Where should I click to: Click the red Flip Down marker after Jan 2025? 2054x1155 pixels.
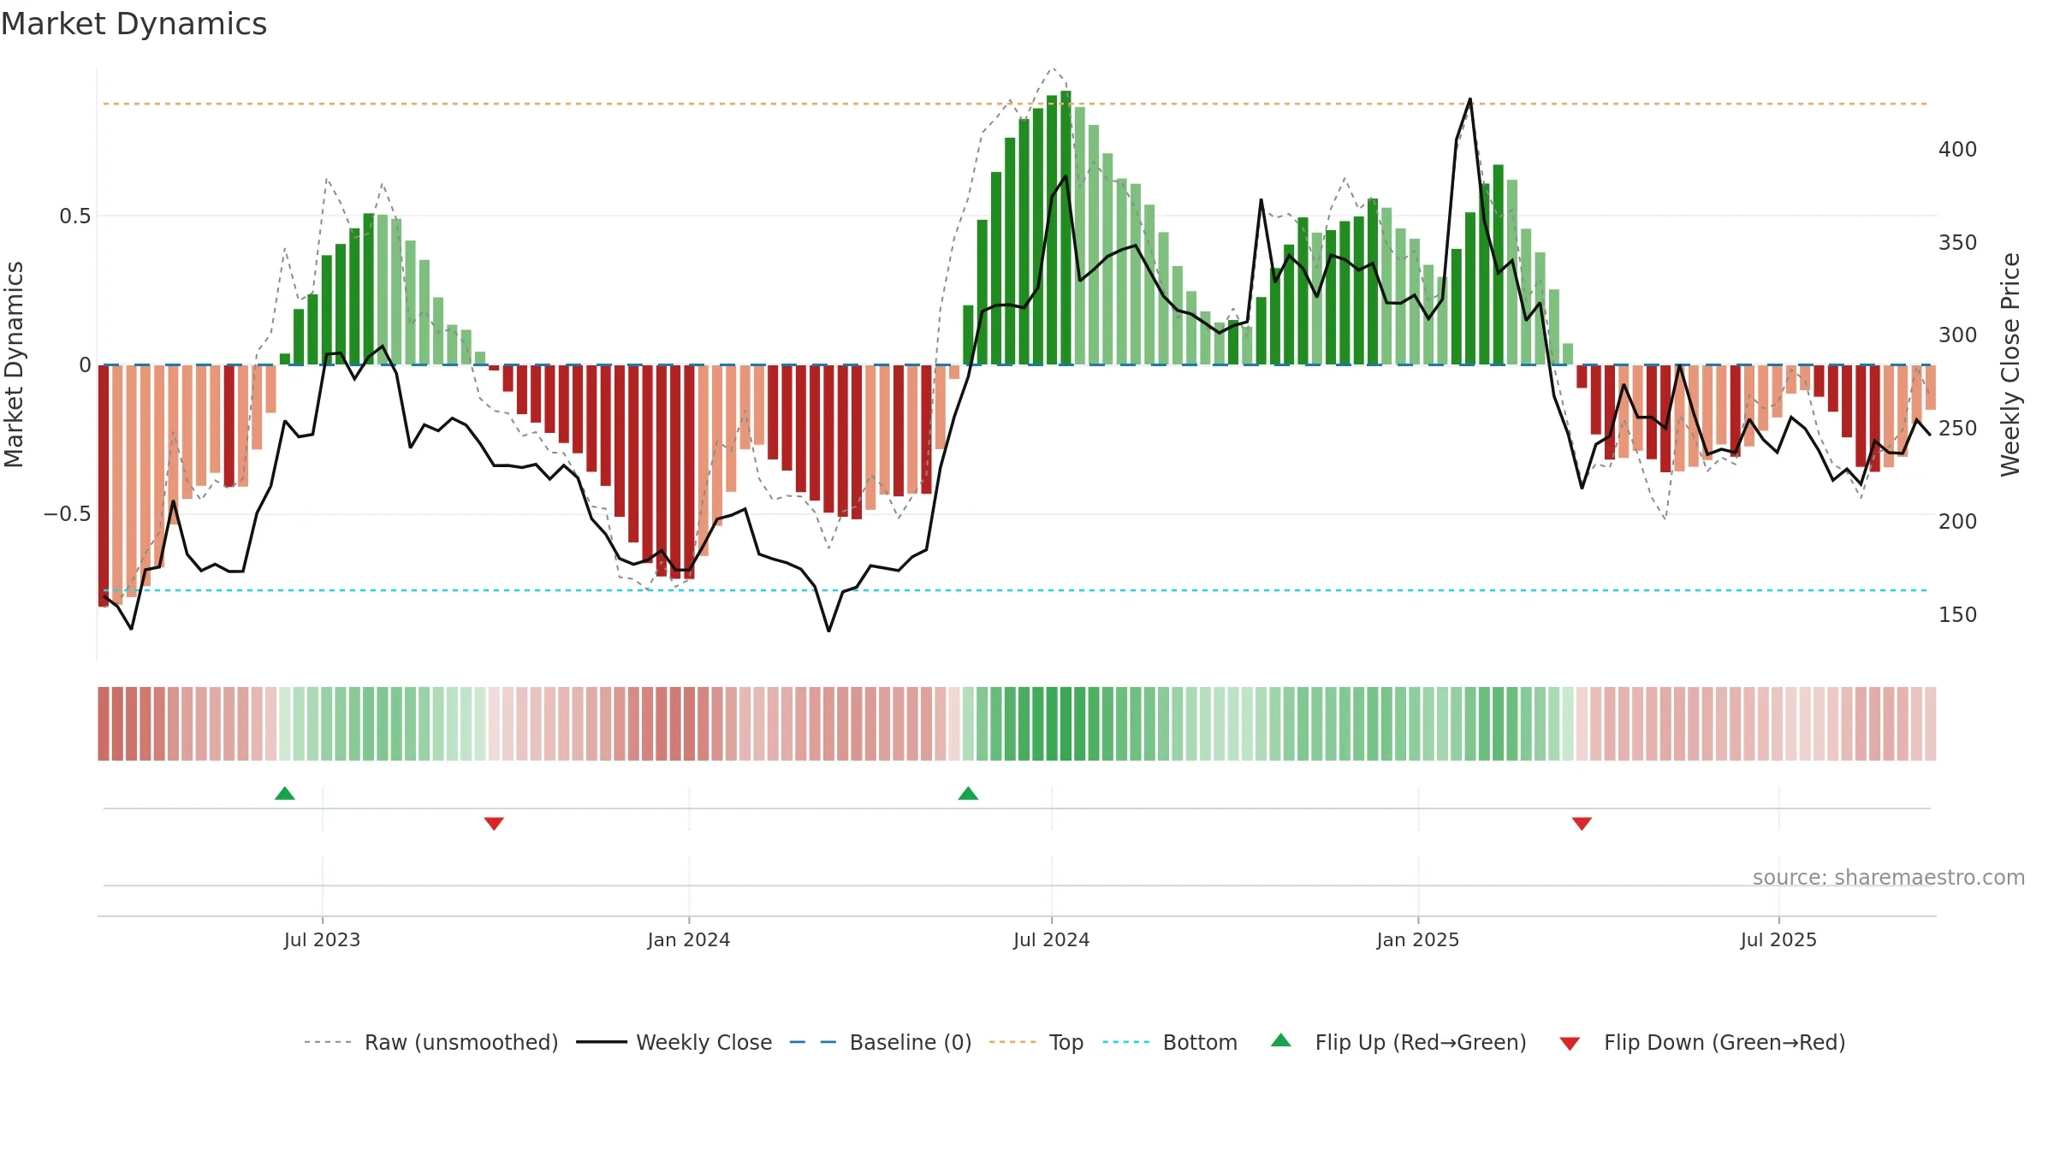1582,824
